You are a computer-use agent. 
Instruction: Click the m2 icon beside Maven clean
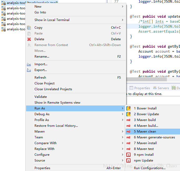click(x=128, y=132)
